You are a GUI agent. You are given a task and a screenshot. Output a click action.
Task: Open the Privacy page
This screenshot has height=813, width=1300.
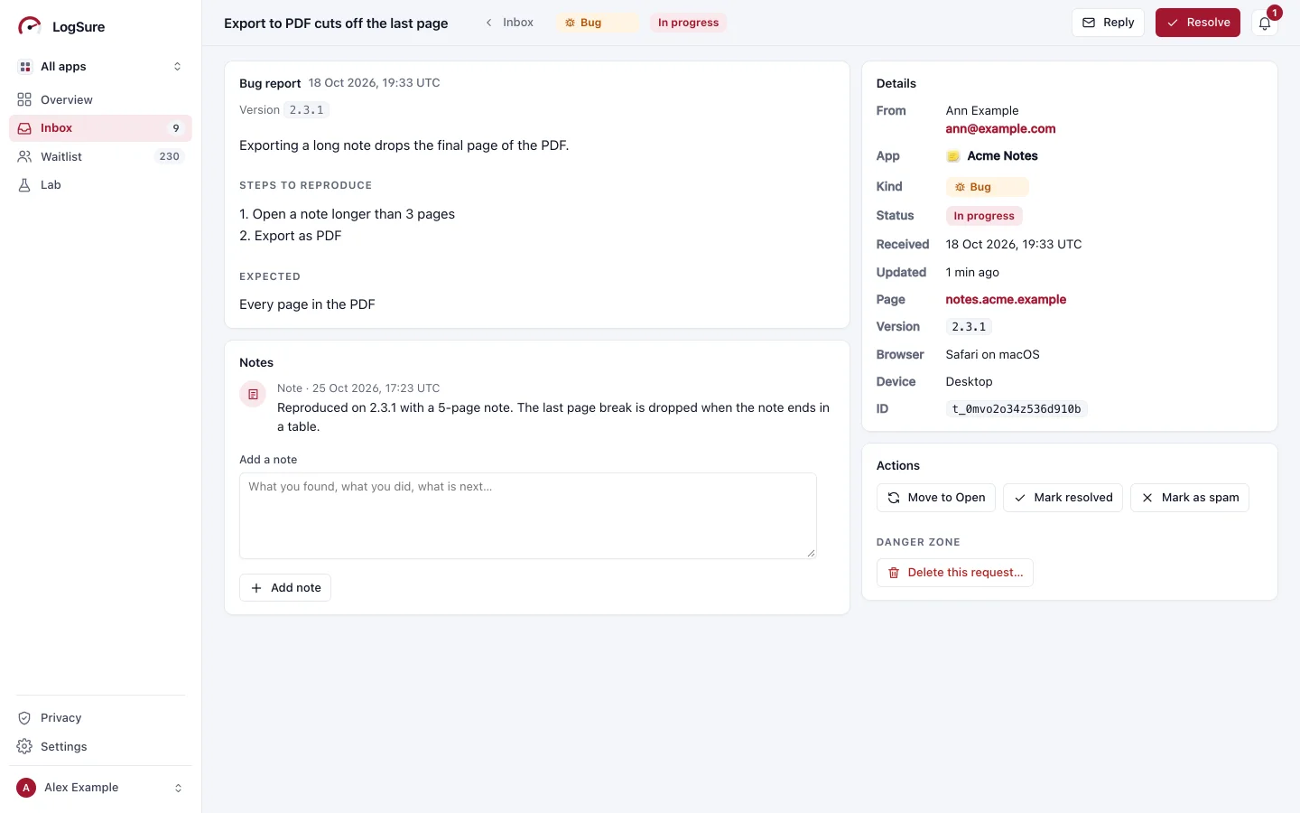point(100,718)
